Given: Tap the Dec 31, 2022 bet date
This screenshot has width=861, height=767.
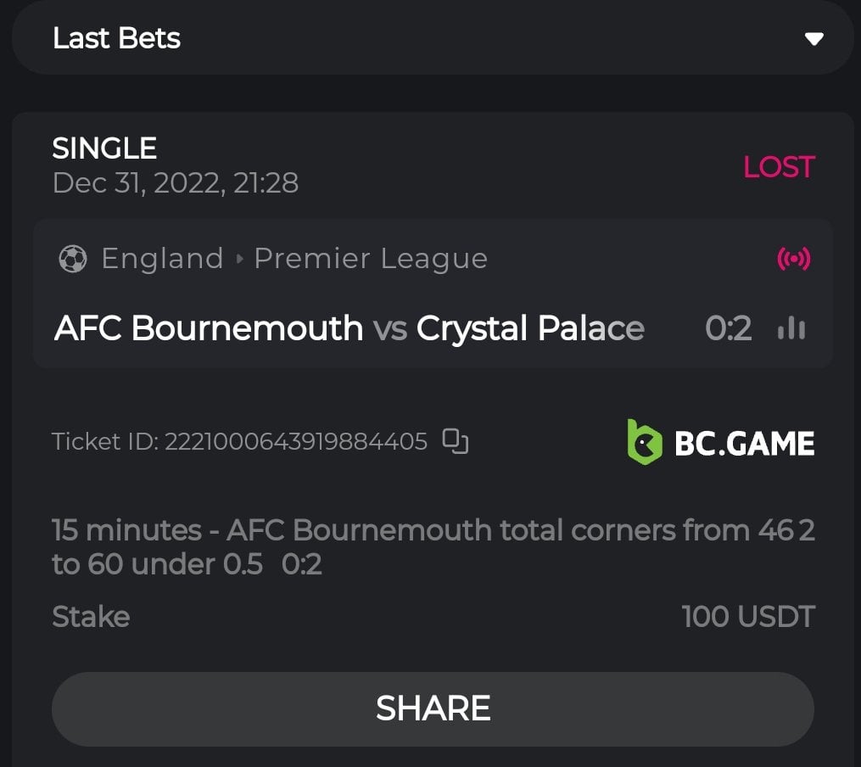Looking at the screenshot, I should tap(175, 182).
